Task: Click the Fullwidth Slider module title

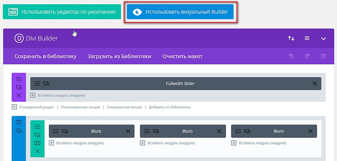Action: pos(180,84)
